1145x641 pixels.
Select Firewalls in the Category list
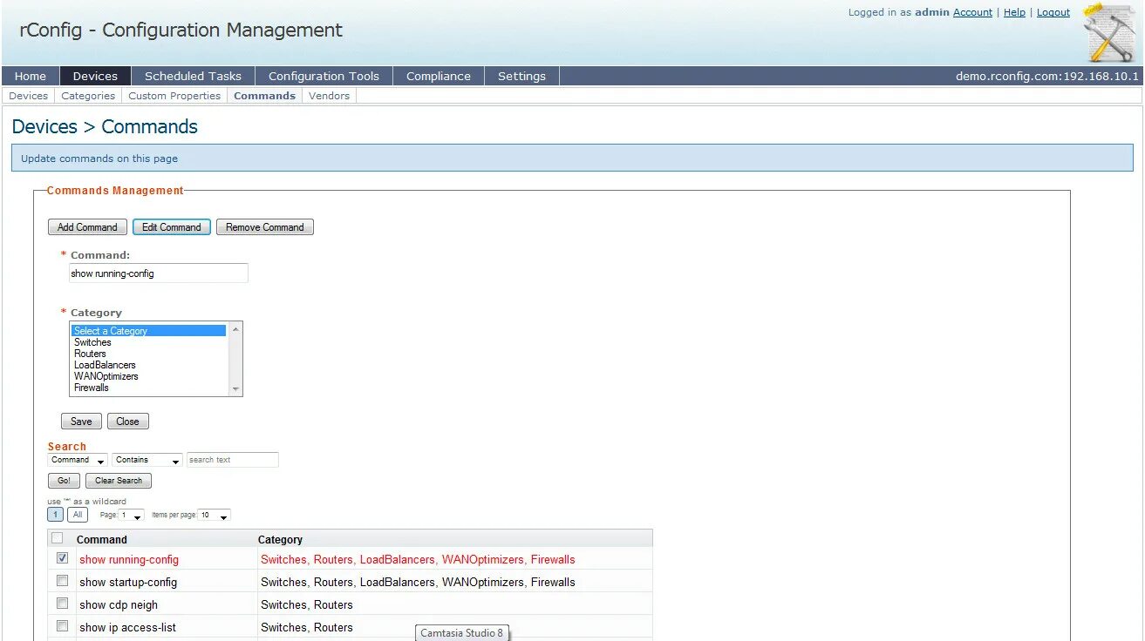coord(148,388)
